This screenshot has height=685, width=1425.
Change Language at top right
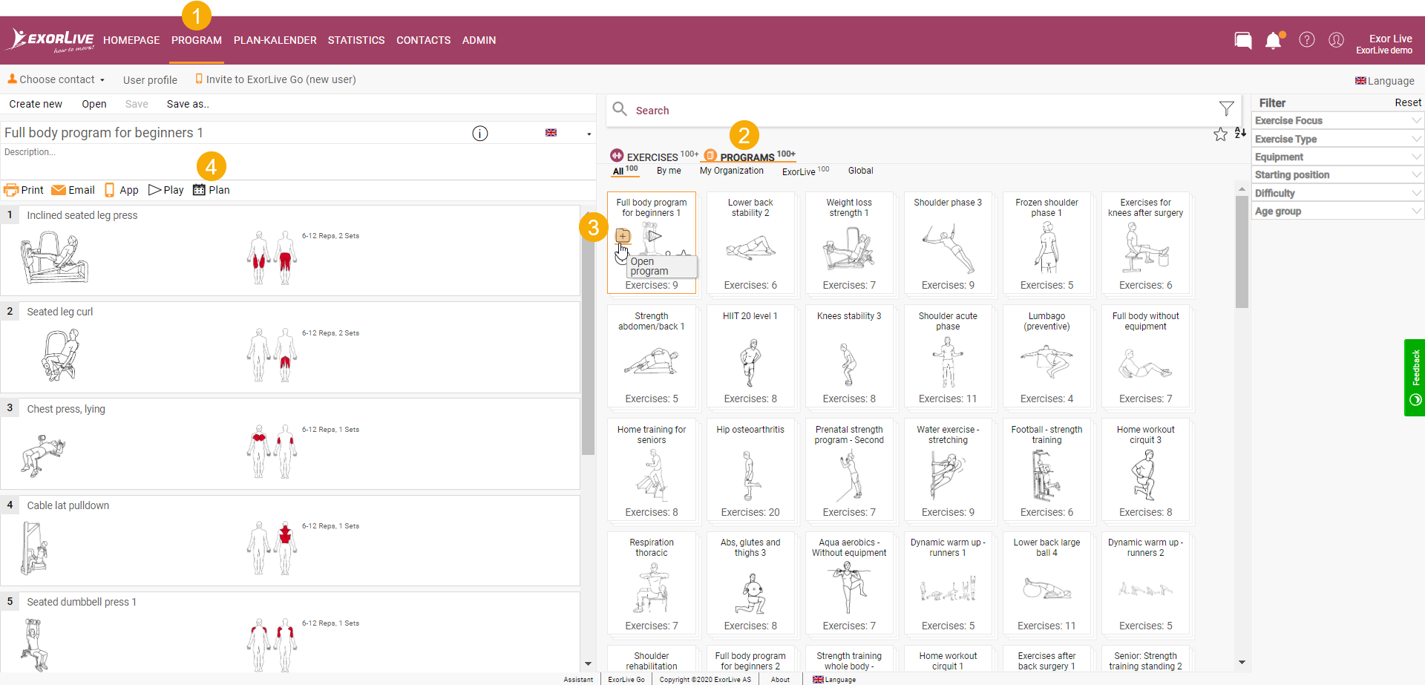point(1385,81)
